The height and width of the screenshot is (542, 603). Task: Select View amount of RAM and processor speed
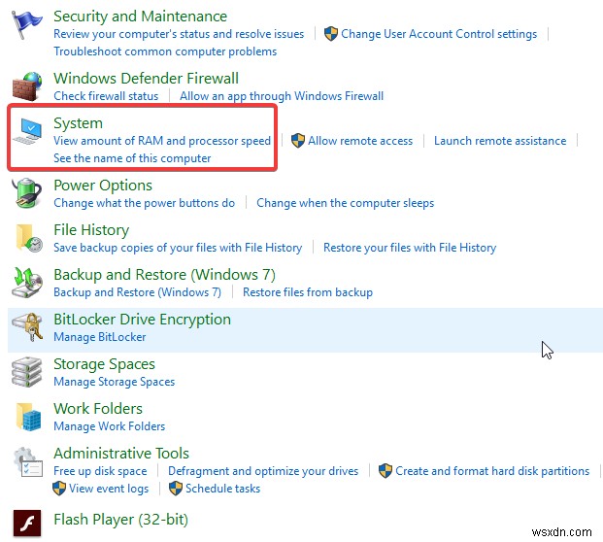tap(162, 141)
